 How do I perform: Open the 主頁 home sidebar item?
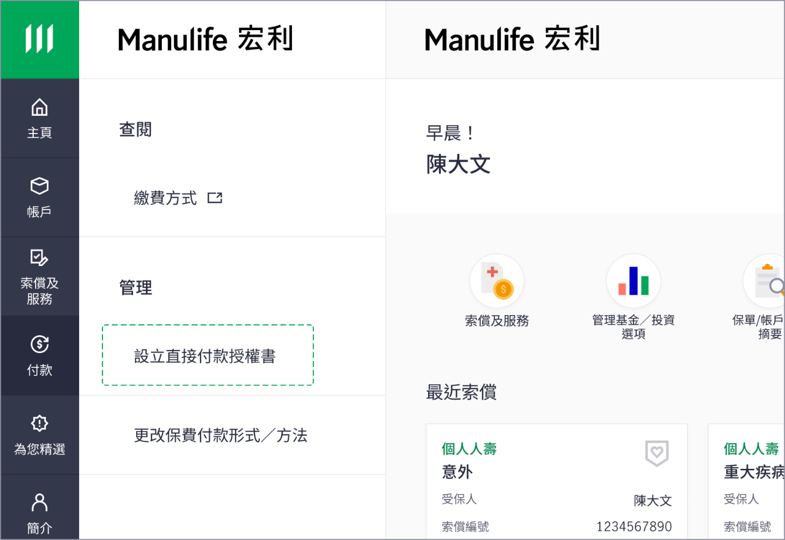tap(40, 118)
